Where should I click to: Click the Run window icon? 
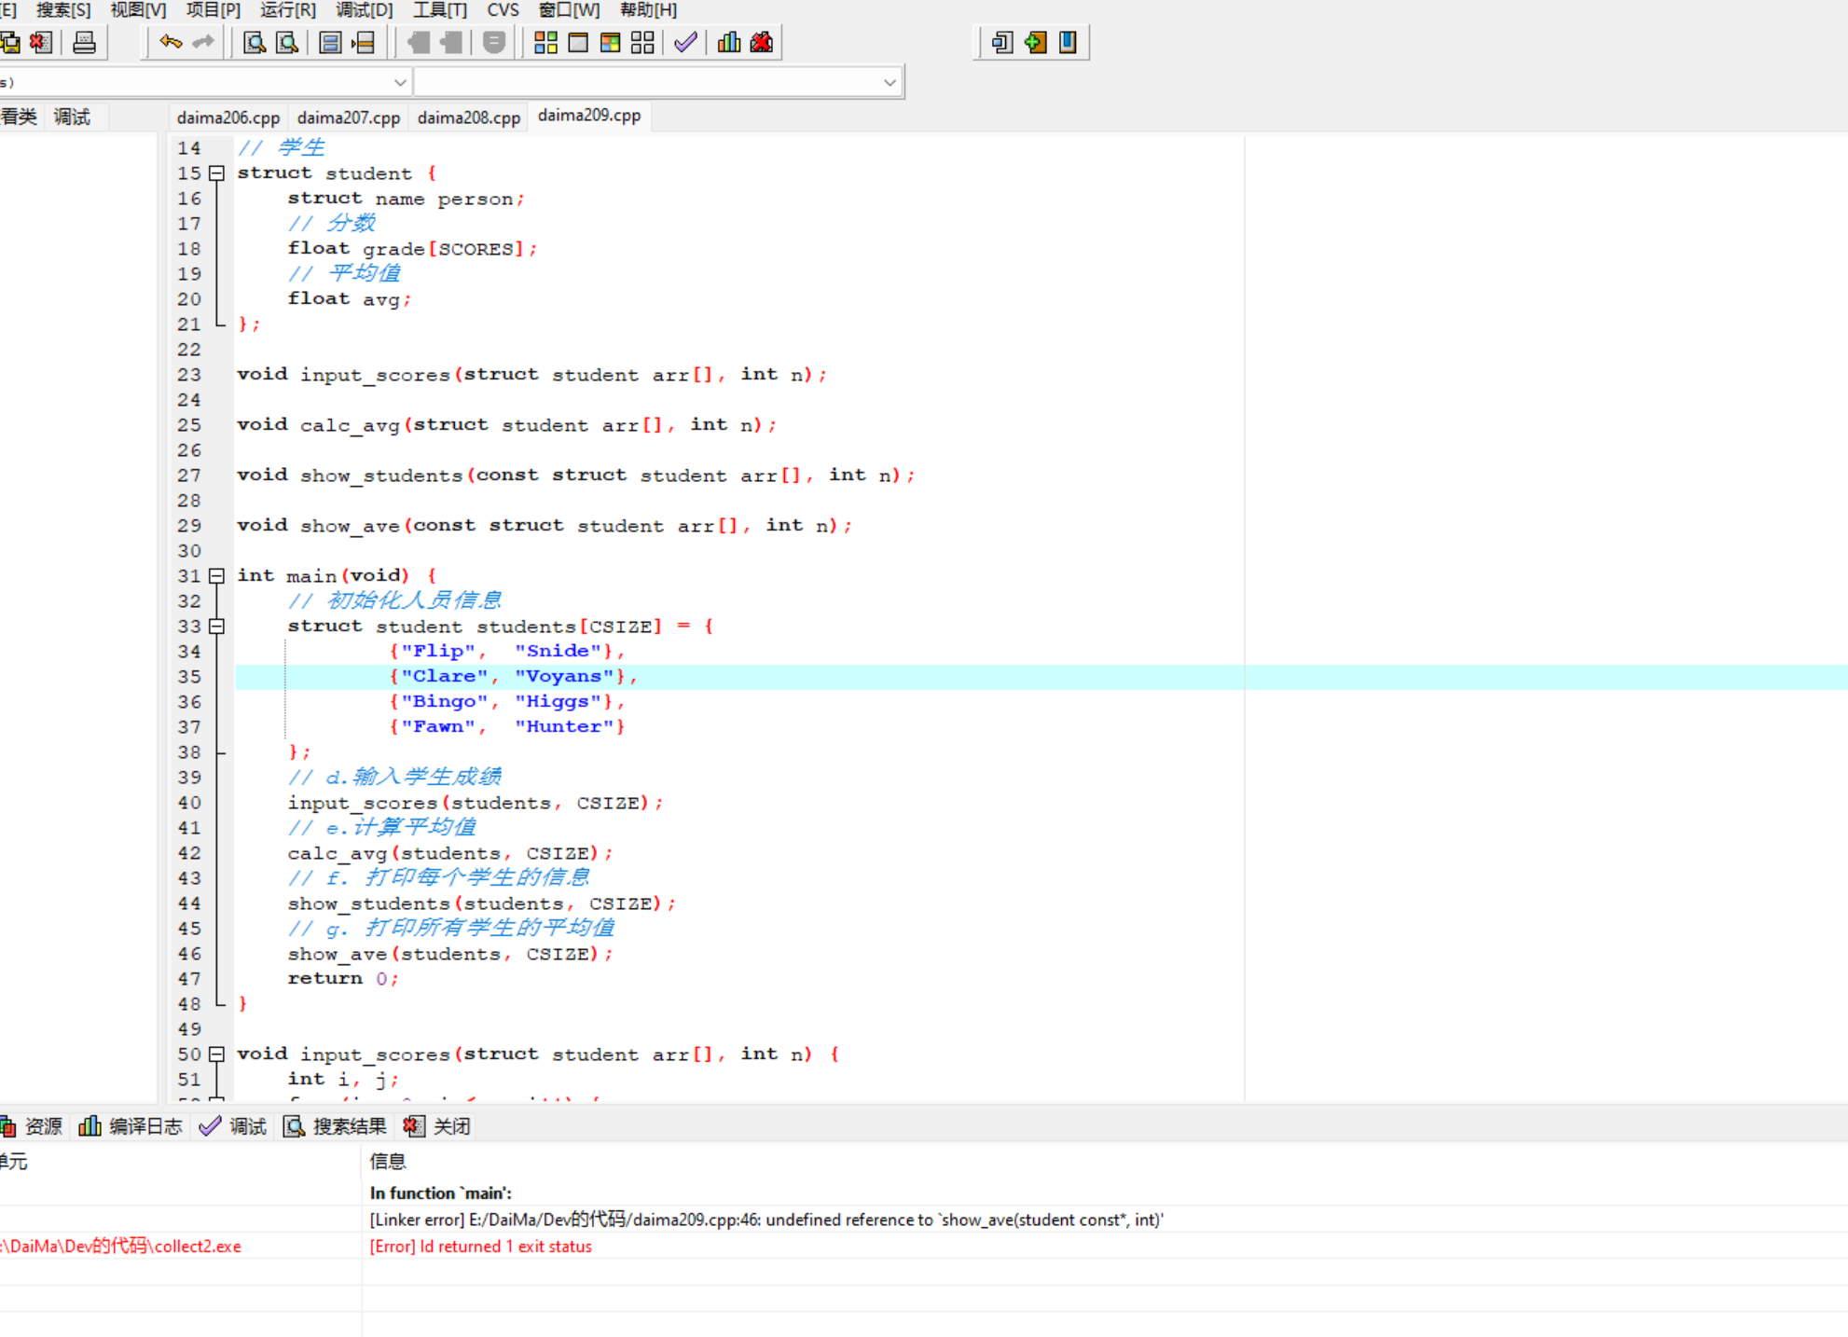(578, 43)
